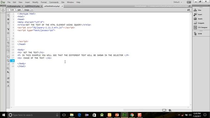The image size is (210, 118).
Task: Click the Open Documents icon in coding toolbar
Action: point(8,15)
